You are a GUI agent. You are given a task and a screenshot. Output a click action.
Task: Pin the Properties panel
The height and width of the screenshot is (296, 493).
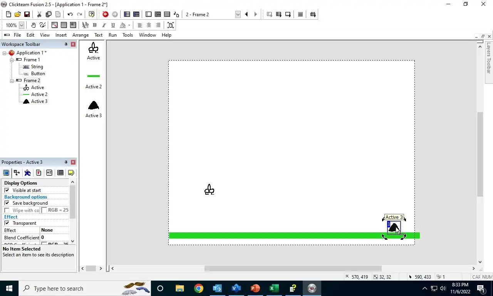pyautogui.click(x=66, y=162)
